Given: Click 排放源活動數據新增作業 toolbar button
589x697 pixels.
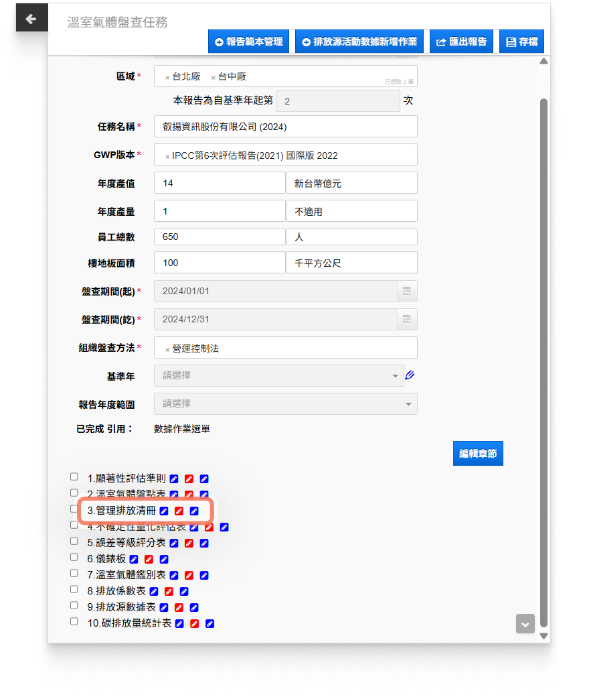Looking at the screenshot, I should (359, 42).
